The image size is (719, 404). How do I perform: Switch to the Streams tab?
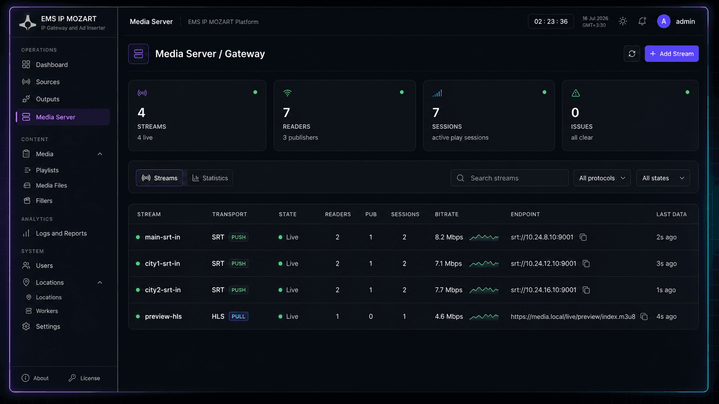point(159,178)
